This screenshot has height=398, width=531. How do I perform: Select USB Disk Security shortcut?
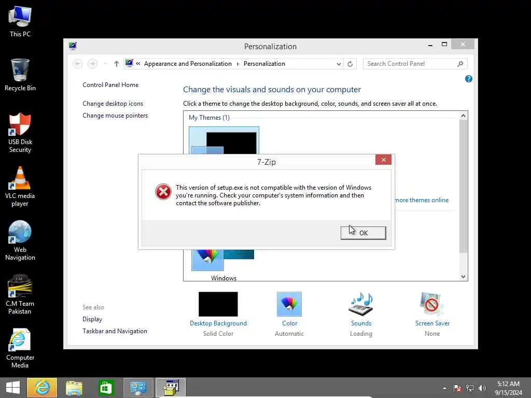[20, 133]
